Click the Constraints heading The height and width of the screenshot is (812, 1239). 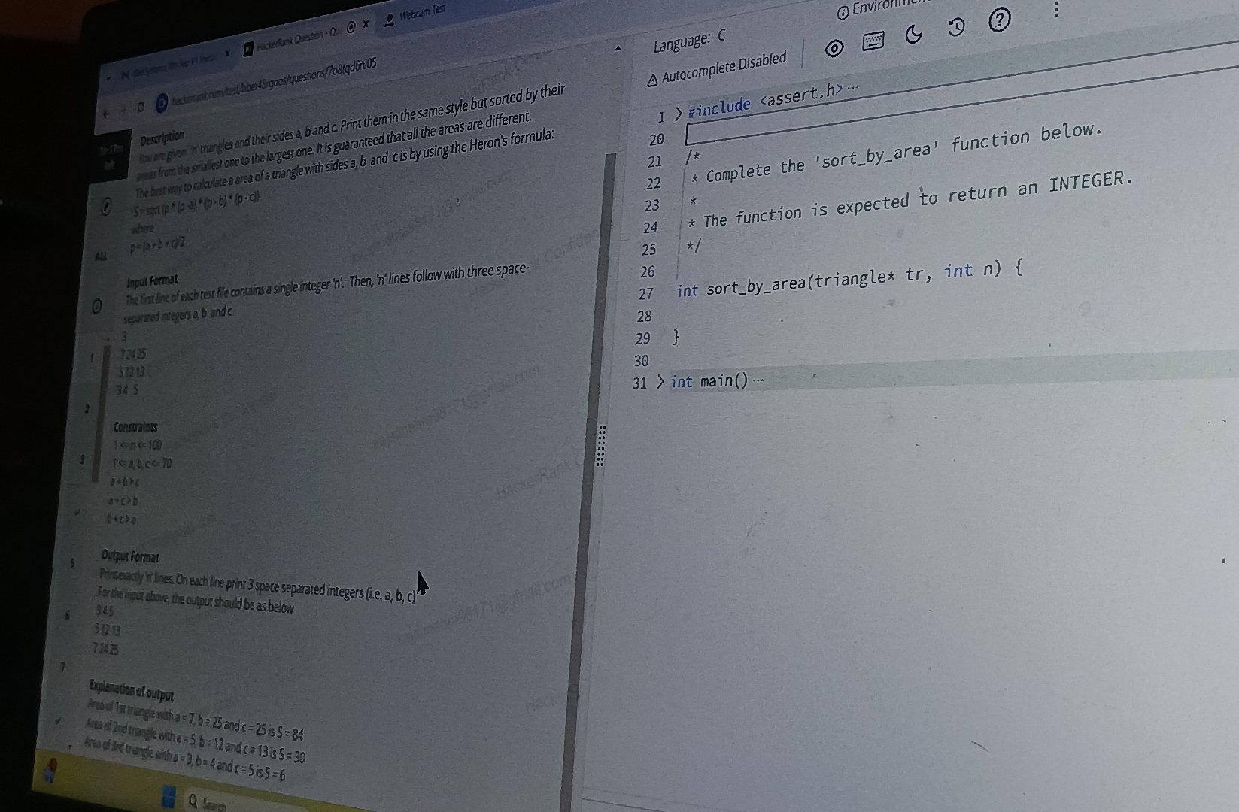135,427
